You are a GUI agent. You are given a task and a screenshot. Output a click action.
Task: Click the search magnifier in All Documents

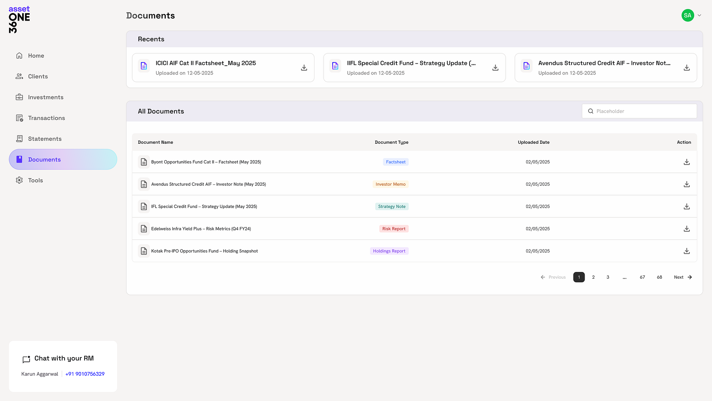click(591, 111)
